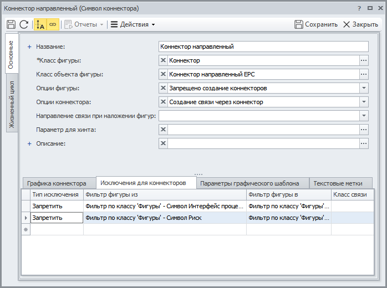Switch to the Жизненный цикл side tab
This screenshot has height=288, width=387.
pyautogui.click(x=12, y=104)
